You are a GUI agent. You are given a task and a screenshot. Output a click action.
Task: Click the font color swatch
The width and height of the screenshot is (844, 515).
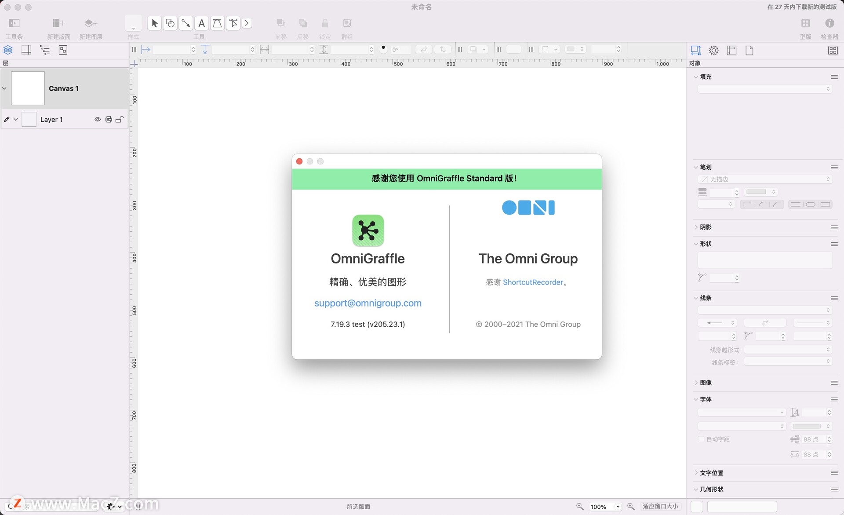click(811, 426)
